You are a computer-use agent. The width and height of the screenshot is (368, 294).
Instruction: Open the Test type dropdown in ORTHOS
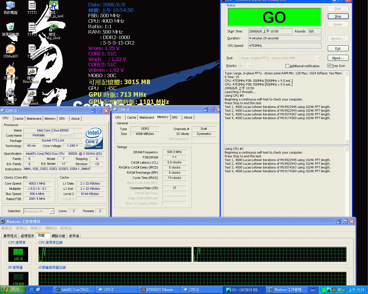coord(319,58)
